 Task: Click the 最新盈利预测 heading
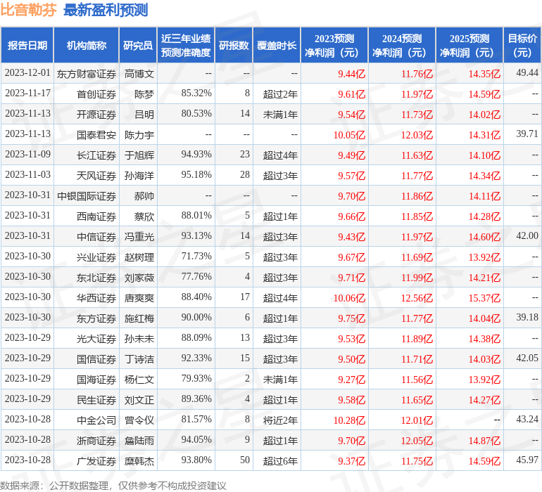pyautogui.click(x=106, y=10)
